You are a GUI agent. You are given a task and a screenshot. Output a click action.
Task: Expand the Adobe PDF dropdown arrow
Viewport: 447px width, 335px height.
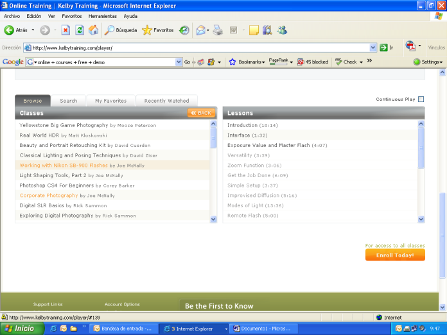tap(419, 46)
